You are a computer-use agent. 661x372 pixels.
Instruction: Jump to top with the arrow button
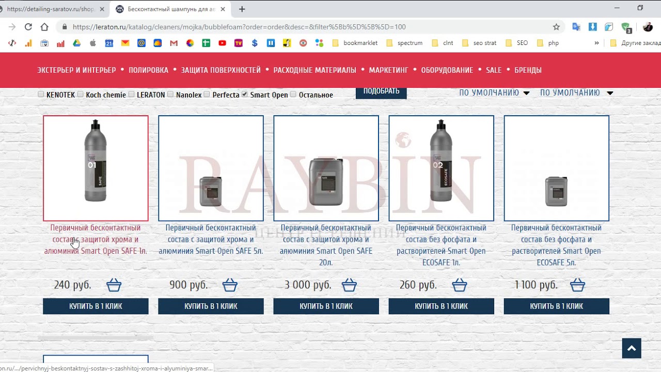pos(632,348)
